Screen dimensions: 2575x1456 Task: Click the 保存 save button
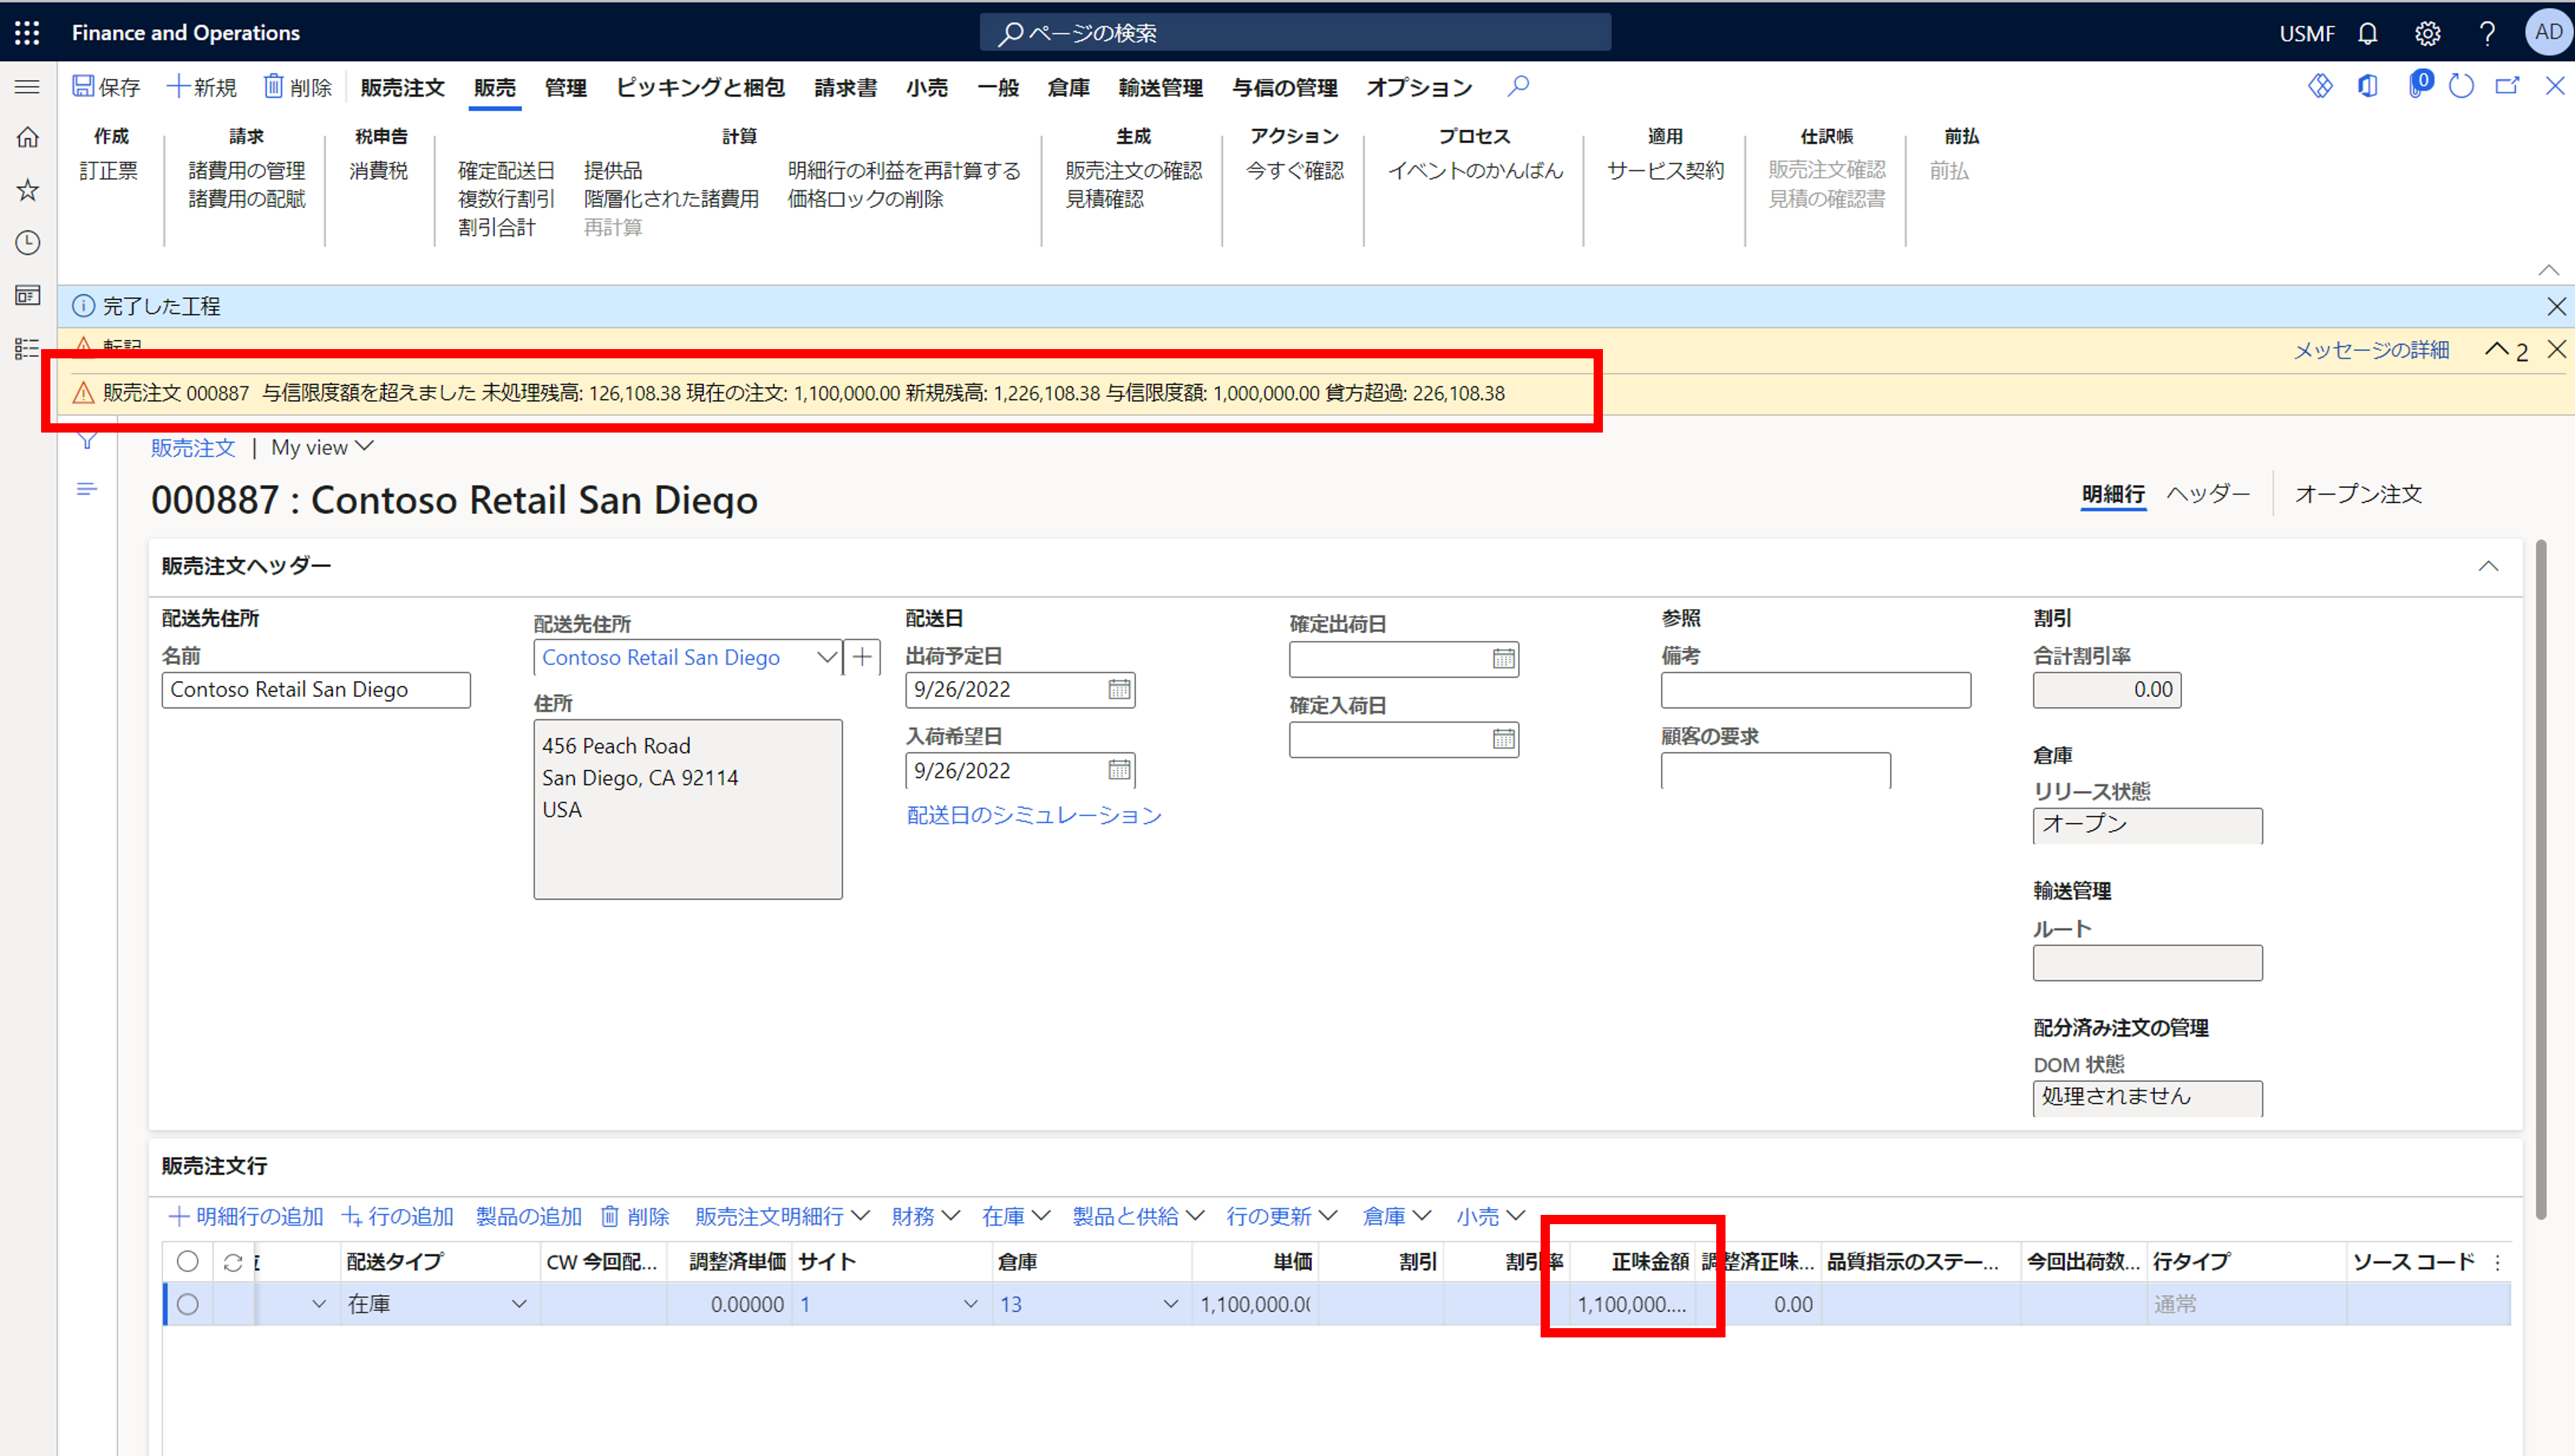point(106,87)
